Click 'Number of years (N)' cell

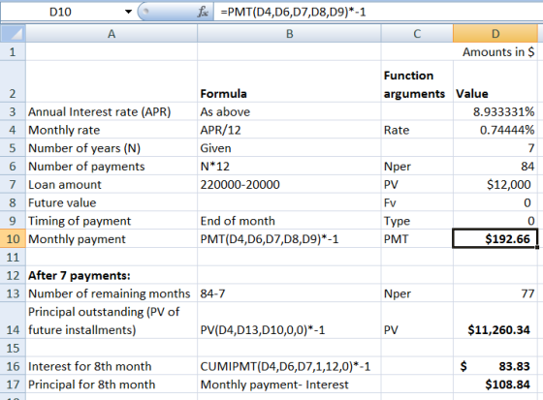point(112,148)
